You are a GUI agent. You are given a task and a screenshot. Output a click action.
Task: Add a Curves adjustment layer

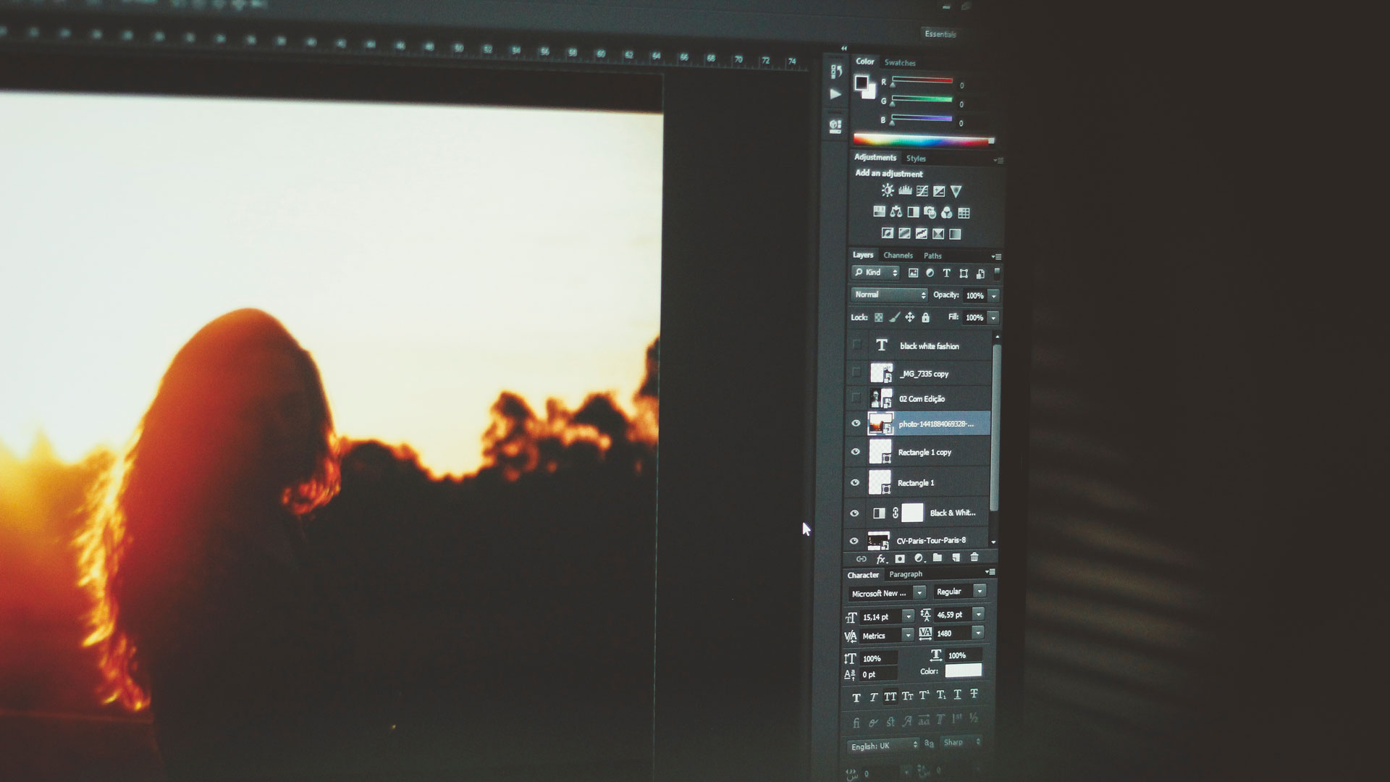point(922,190)
